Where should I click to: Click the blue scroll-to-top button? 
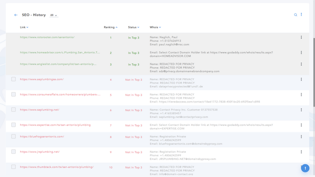point(305,168)
